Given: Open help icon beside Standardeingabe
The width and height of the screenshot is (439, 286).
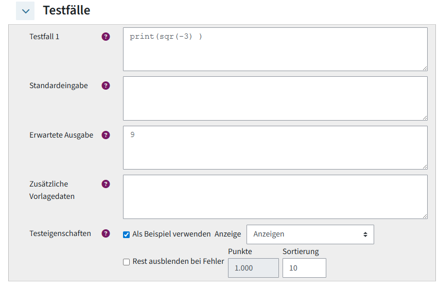Looking at the screenshot, I should pos(106,86).
